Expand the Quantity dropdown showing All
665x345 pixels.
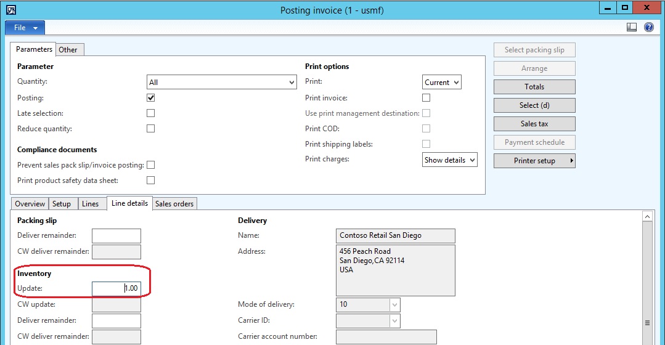click(292, 83)
